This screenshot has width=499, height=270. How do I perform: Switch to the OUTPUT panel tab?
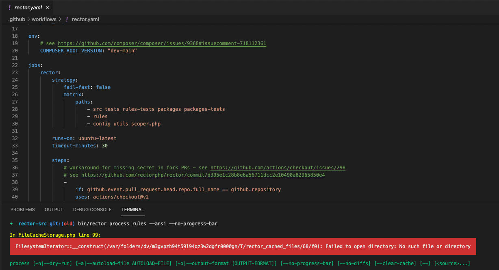54,210
